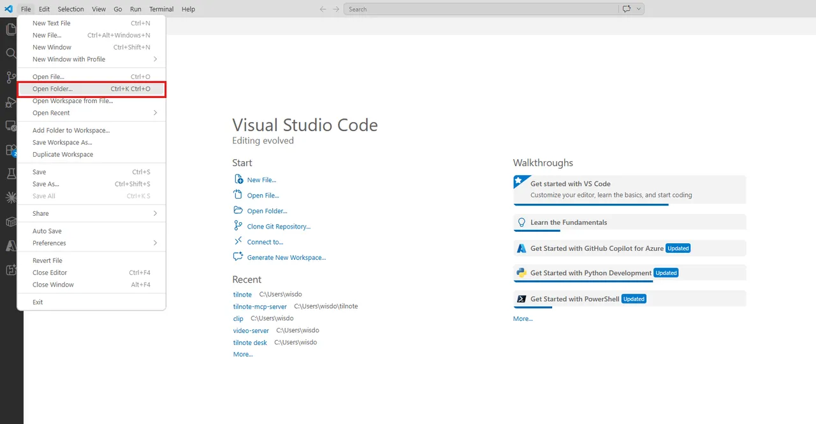The height and width of the screenshot is (424, 816).
Task: Click the PowerShell icon in Walkthroughs
Action: pyautogui.click(x=521, y=299)
